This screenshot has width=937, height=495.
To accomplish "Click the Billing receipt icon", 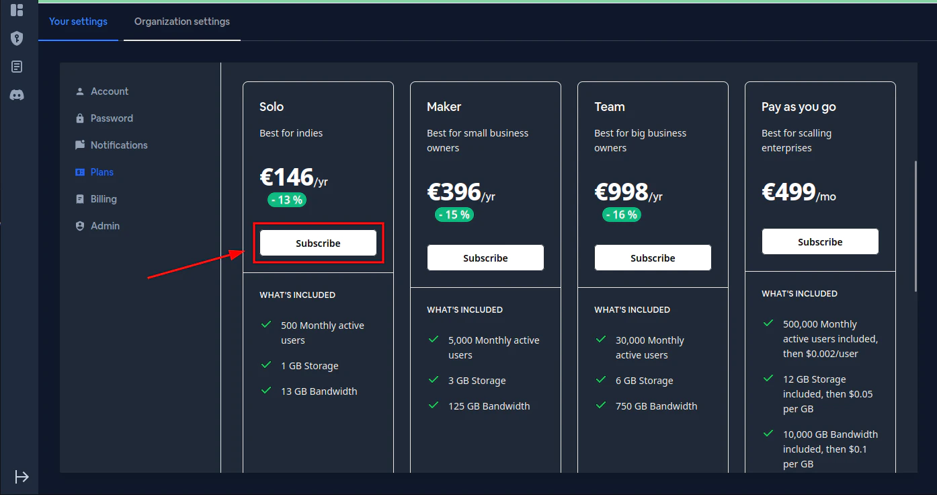I will 80,199.
